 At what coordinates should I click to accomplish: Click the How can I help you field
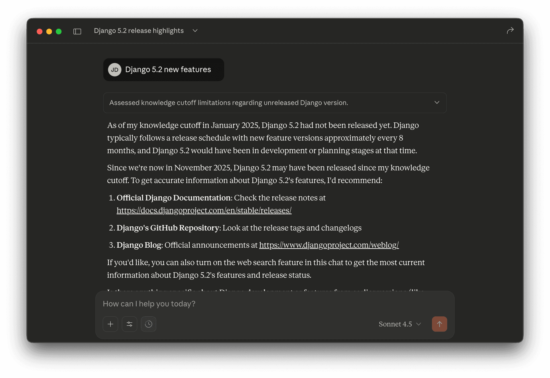tap(149, 304)
